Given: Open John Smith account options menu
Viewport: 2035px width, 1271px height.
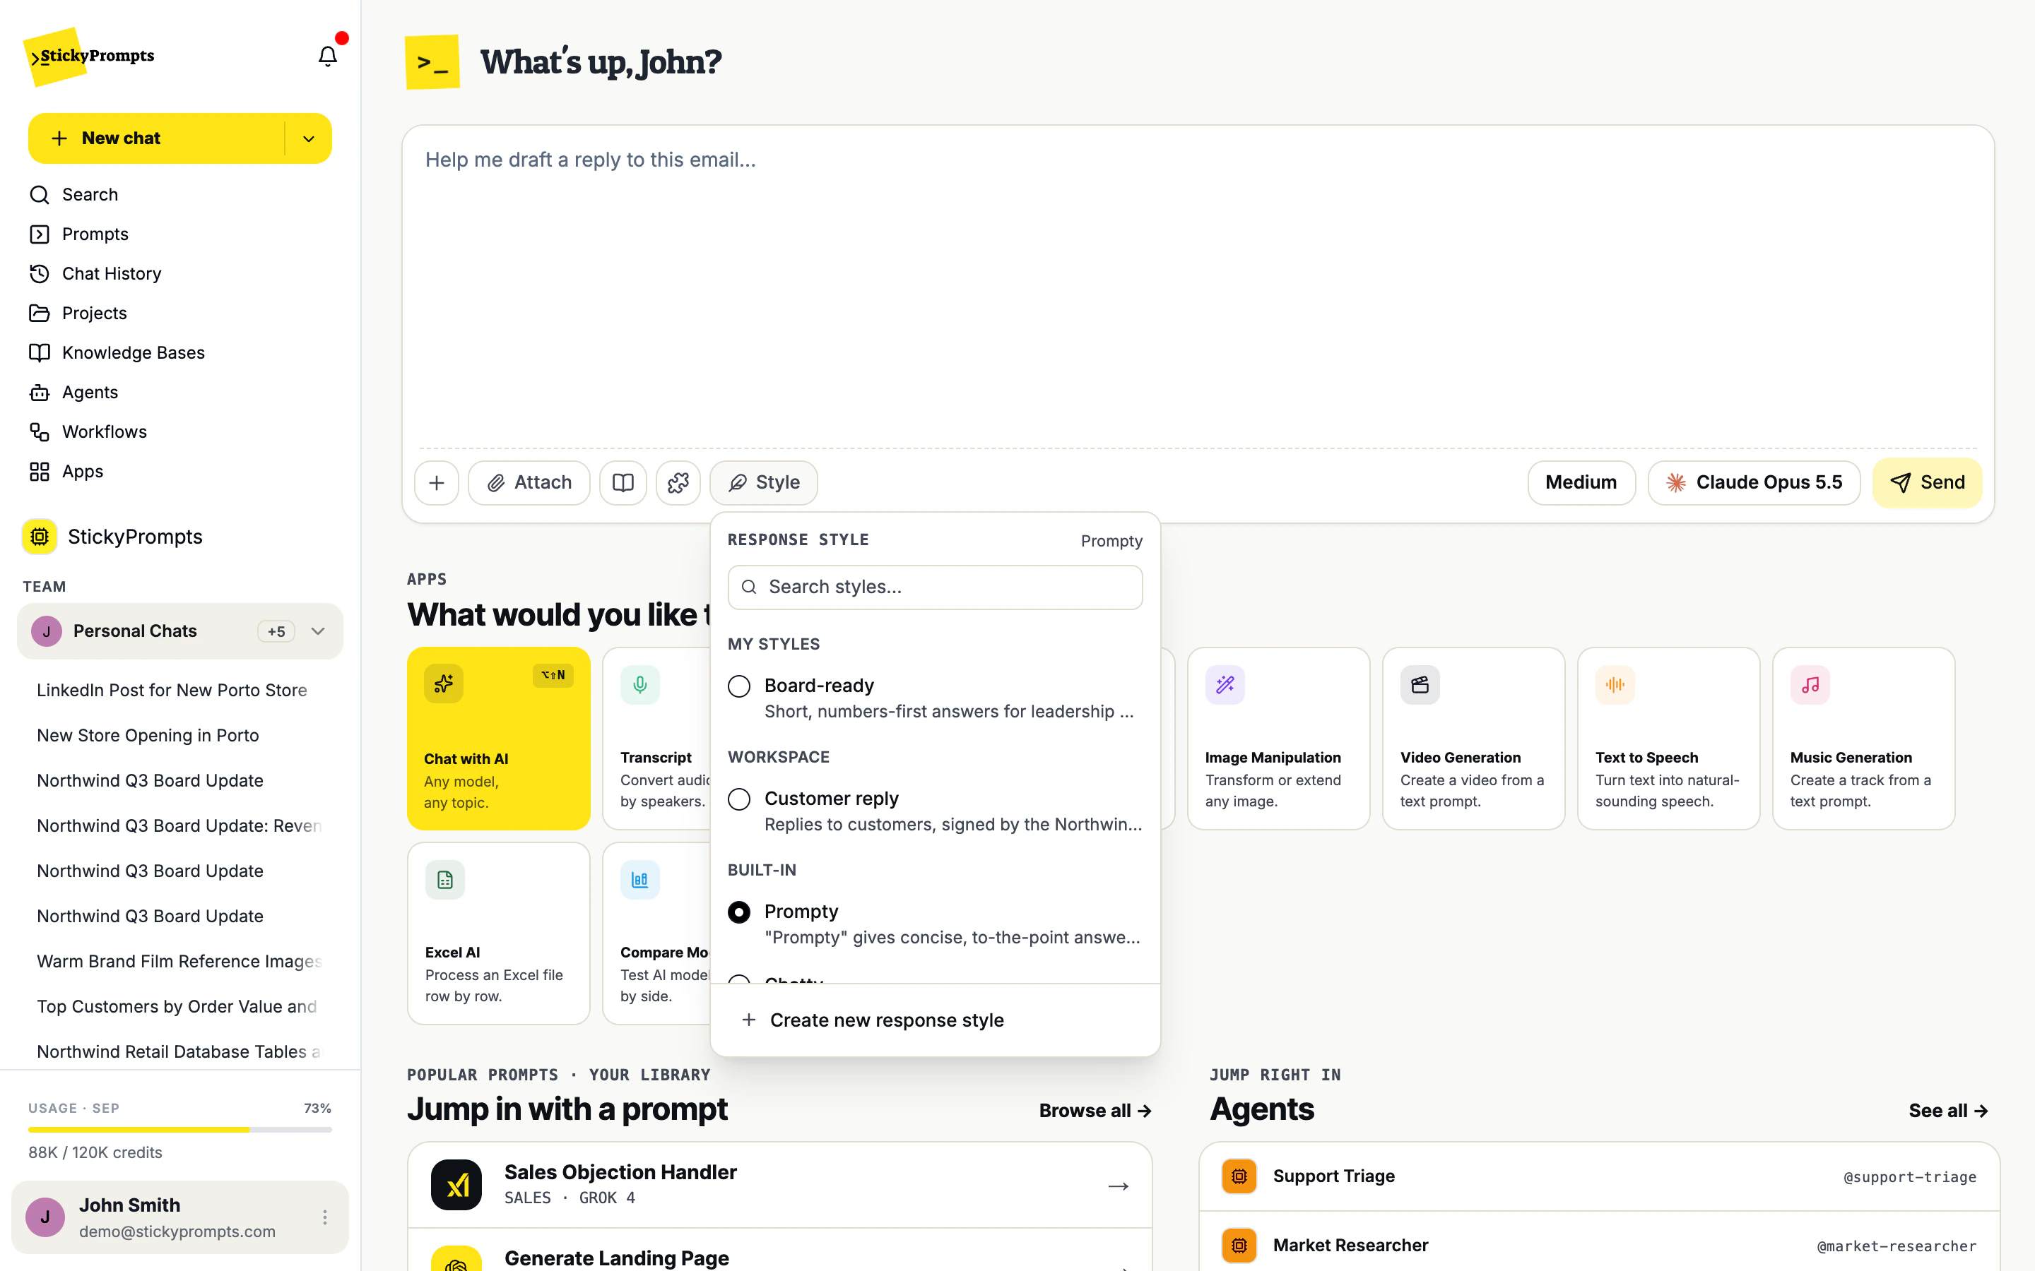Looking at the screenshot, I should tap(324, 1217).
